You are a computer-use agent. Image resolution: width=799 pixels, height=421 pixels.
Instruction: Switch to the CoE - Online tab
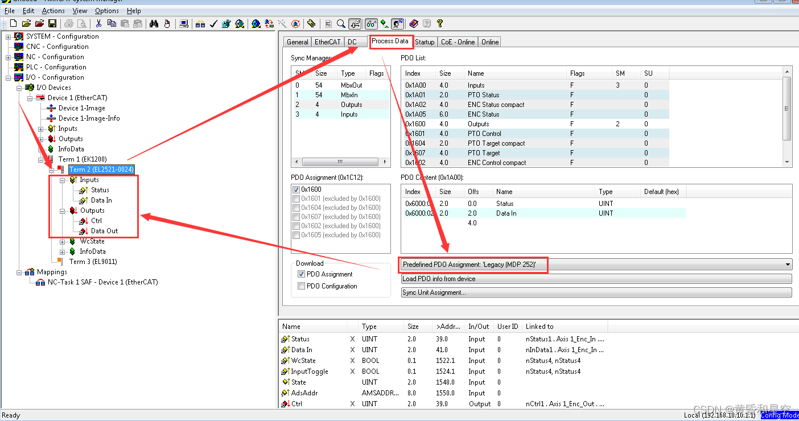[x=458, y=42]
